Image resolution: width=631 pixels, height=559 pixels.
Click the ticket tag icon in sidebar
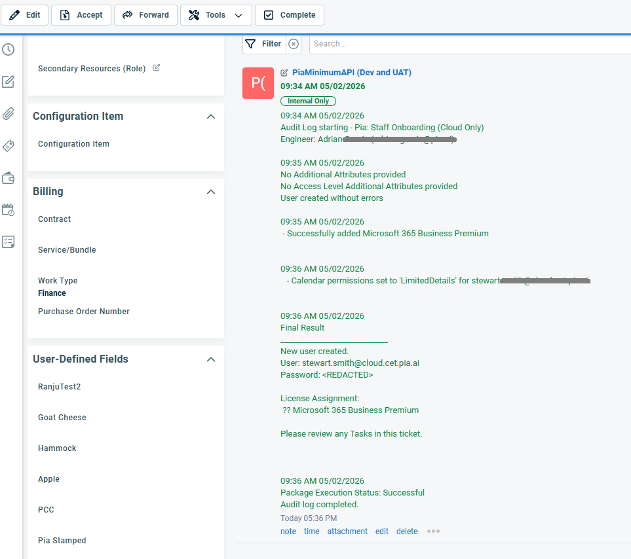click(9, 146)
